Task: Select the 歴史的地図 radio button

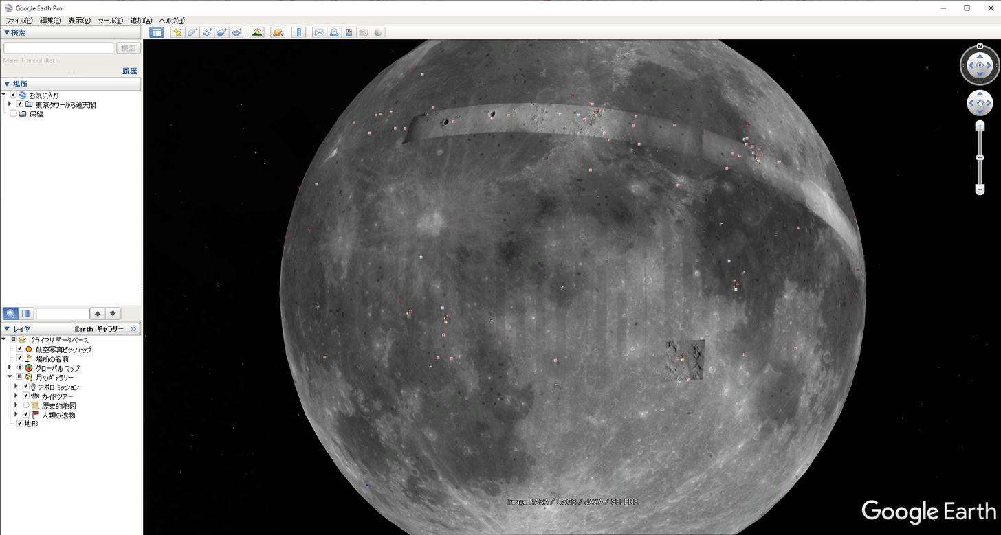Action: point(25,405)
